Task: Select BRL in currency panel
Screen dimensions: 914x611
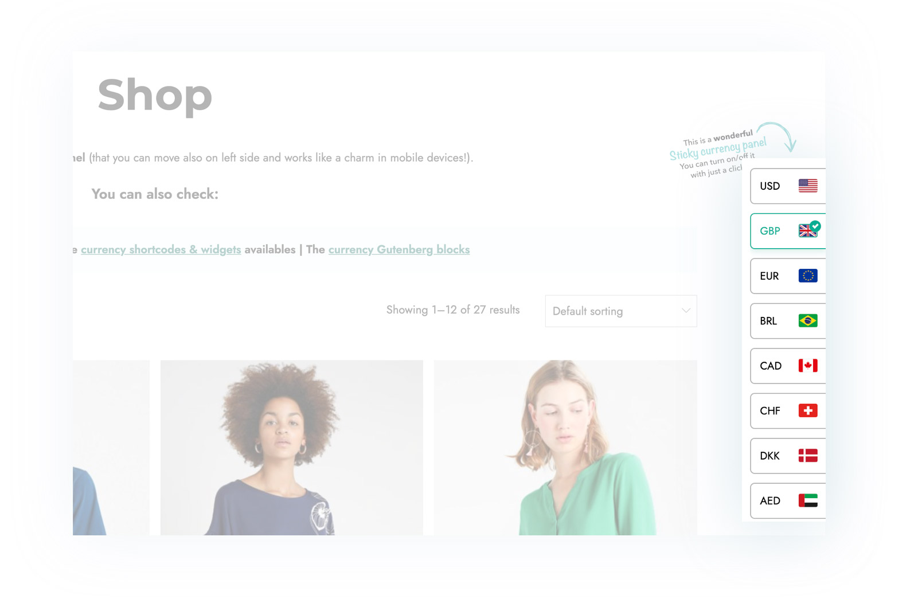Action: pos(788,320)
